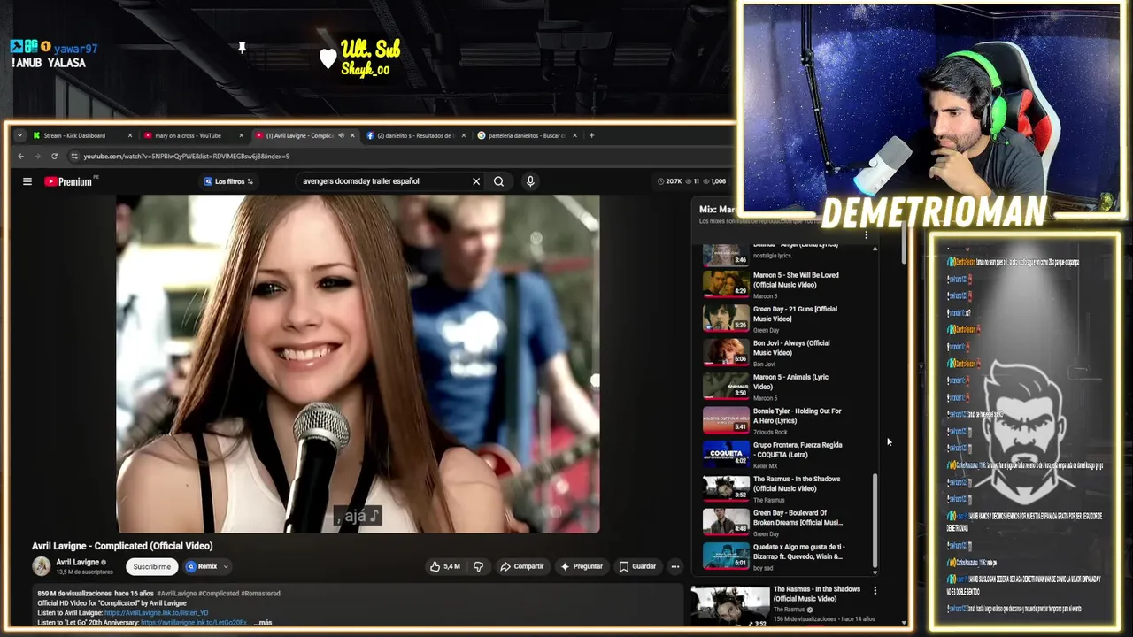Like the video with thumbs up
The width and height of the screenshot is (1133, 637).
tap(445, 566)
